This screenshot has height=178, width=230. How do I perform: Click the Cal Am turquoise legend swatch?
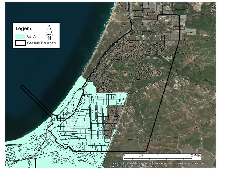click(x=20, y=36)
